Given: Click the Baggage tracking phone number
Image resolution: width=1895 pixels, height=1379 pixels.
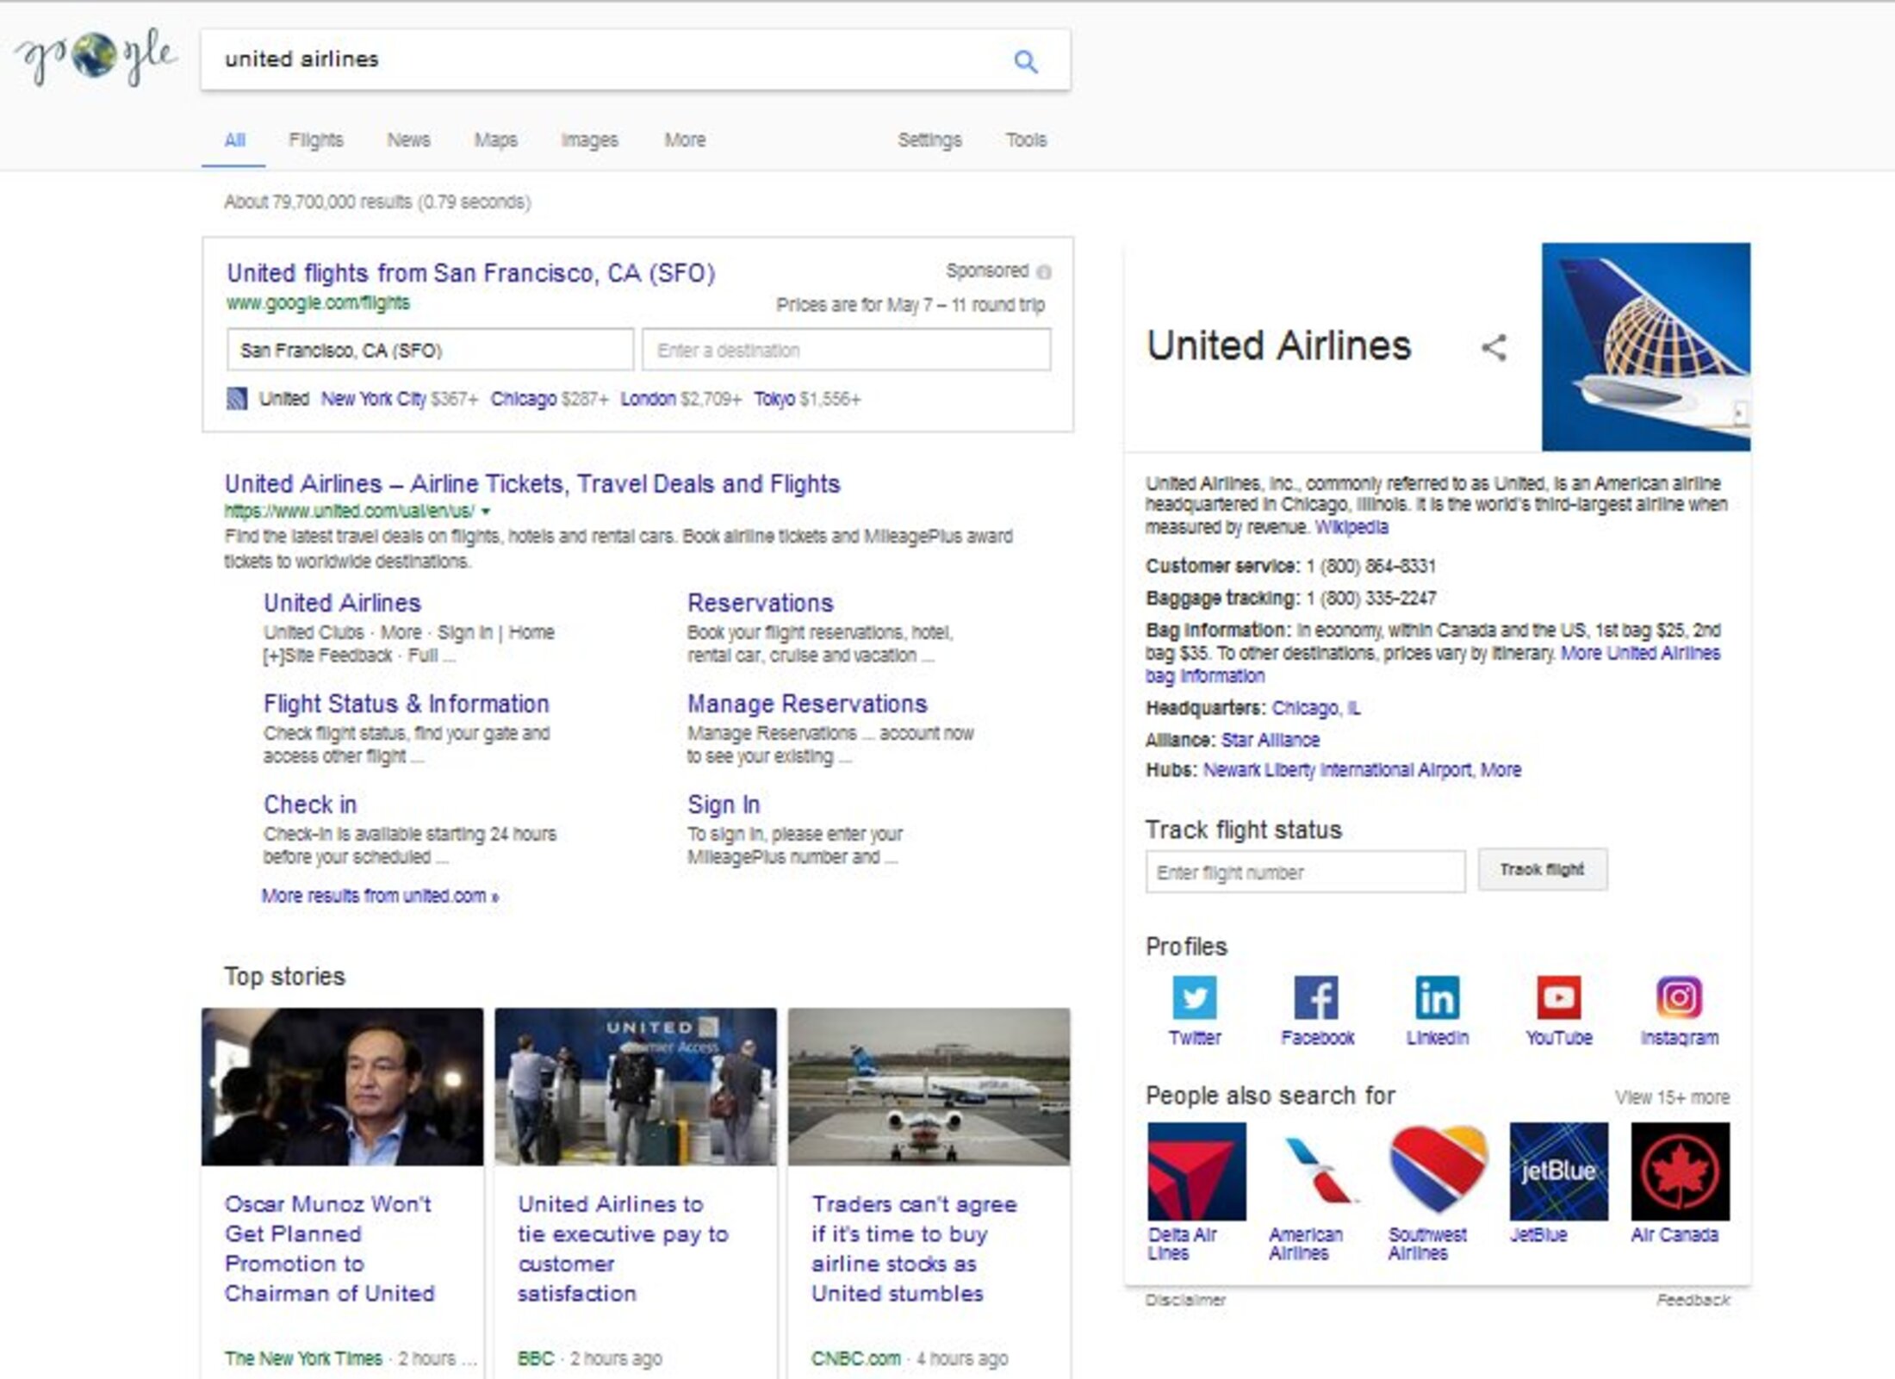Looking at the screenshot, I should click(x=1370, y=598).
